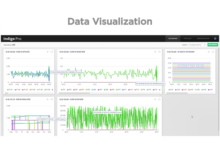Click the Indigo Pro logo

point(12,39)
